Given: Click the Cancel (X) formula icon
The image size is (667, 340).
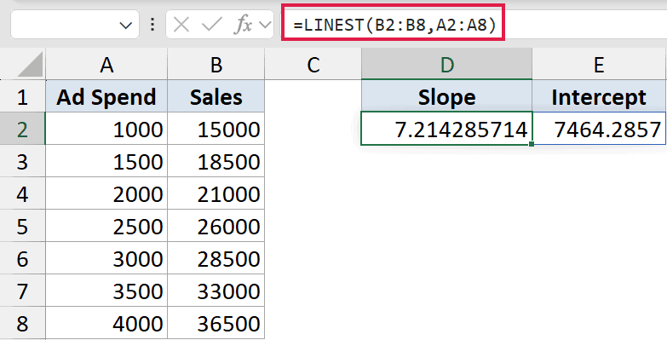Looking at the screenshot, I should (181, 25).
